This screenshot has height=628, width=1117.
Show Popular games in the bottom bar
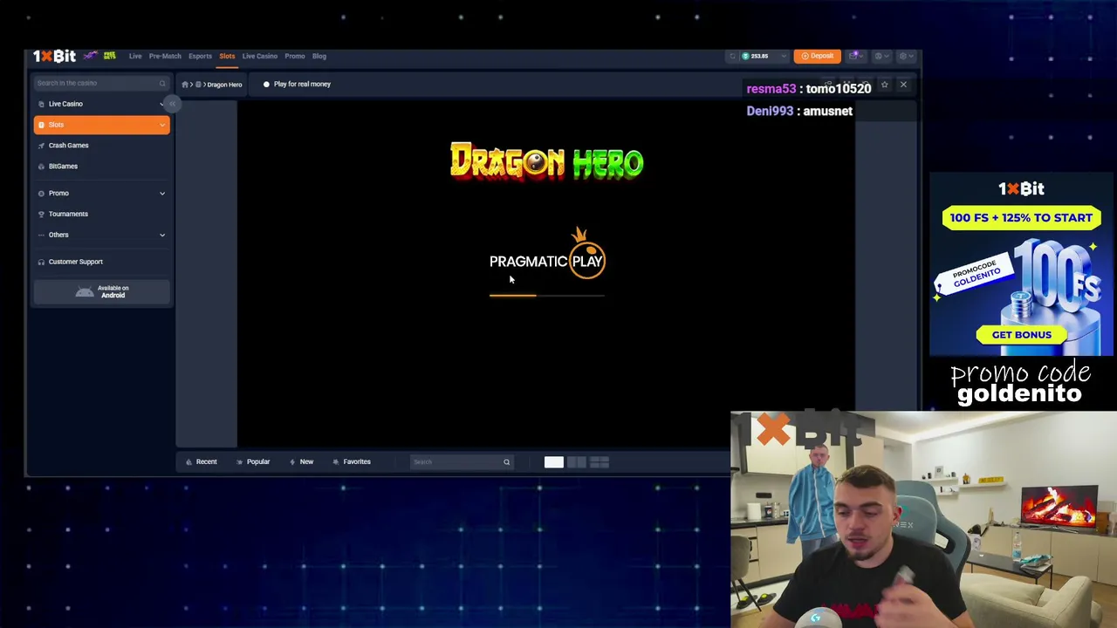pyautogui.click(x=253, y=461)
